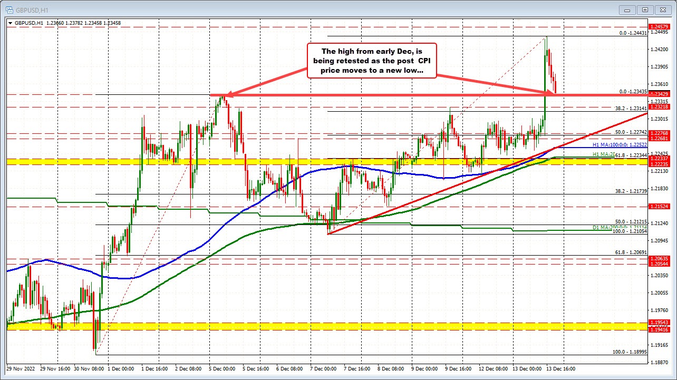Select the red 1.24579 price label
This screenshot has width=677, height=380.
pos(660,26)
